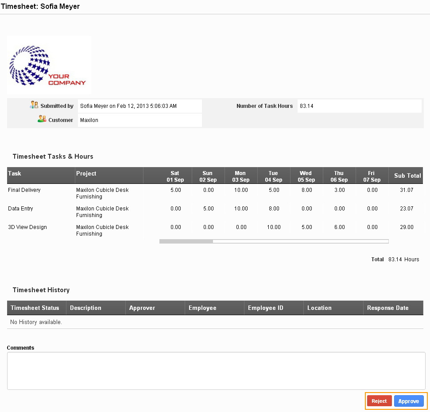430x412 pixels.
Task: Click the Approve button
Action: (x=409, y=401)
